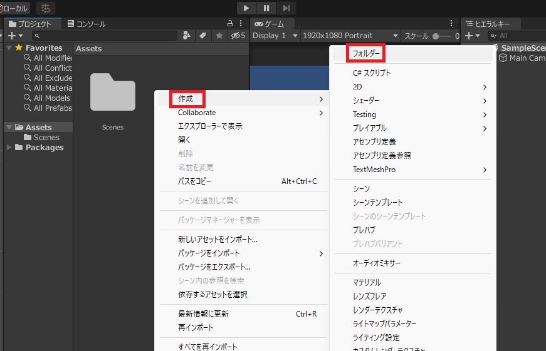Image resolution: width=546 pixels, height=351 pixels.
Task: Select the Scenes folder thumbnail in Assets
Action: (113, 93)
